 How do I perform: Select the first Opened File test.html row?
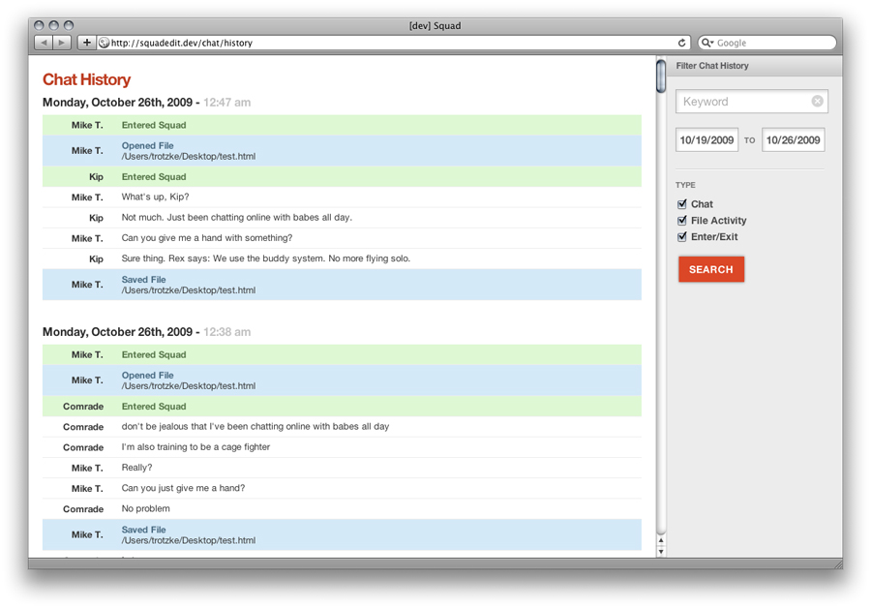[x=342, y=151]
